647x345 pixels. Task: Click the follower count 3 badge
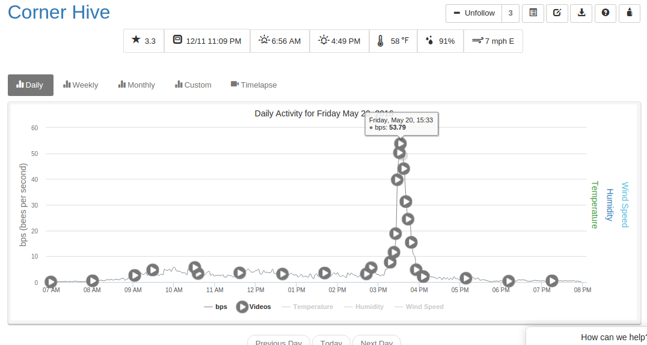(x=511, y=13)
